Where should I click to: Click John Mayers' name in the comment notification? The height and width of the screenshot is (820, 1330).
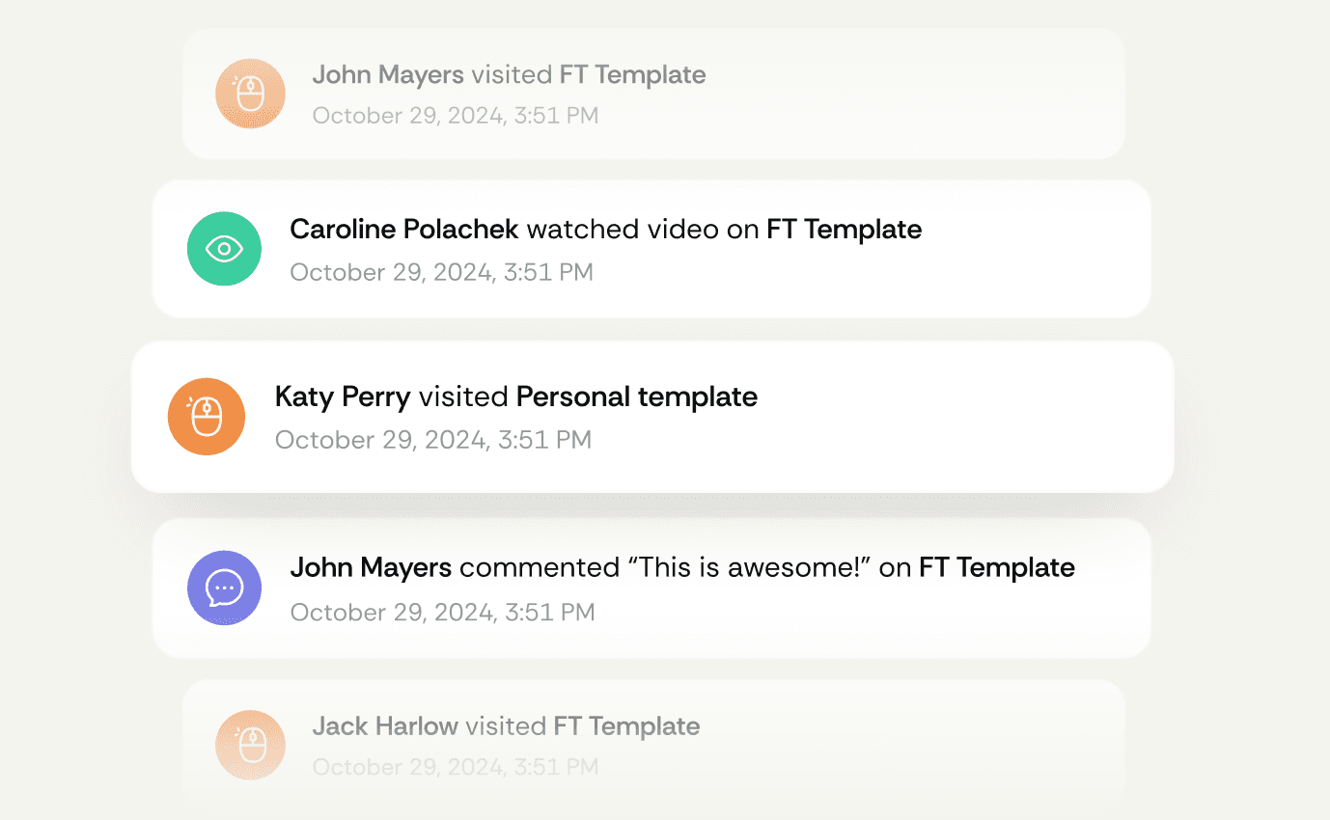click(x=371, y=567)
